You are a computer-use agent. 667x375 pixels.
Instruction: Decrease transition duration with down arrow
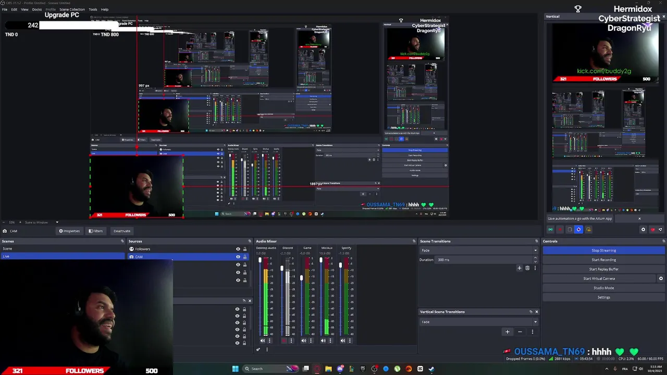pyautogui.click(x=535, y=261)
